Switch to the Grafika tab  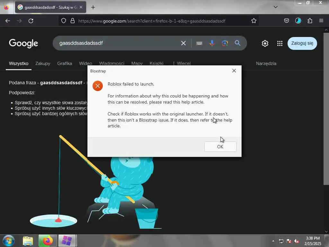click(65, 63)
